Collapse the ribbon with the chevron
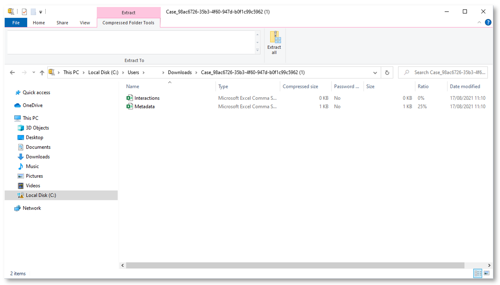The image size is (500, 285). click(479, 22)
